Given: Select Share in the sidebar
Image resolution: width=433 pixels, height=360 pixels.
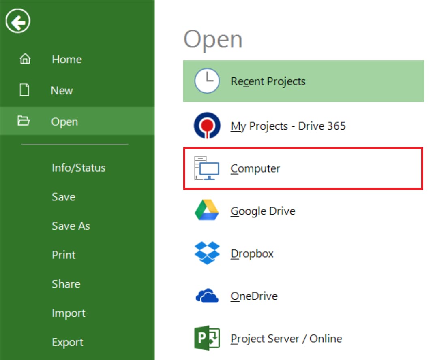Looking at the screenshot, I should 66,284.
